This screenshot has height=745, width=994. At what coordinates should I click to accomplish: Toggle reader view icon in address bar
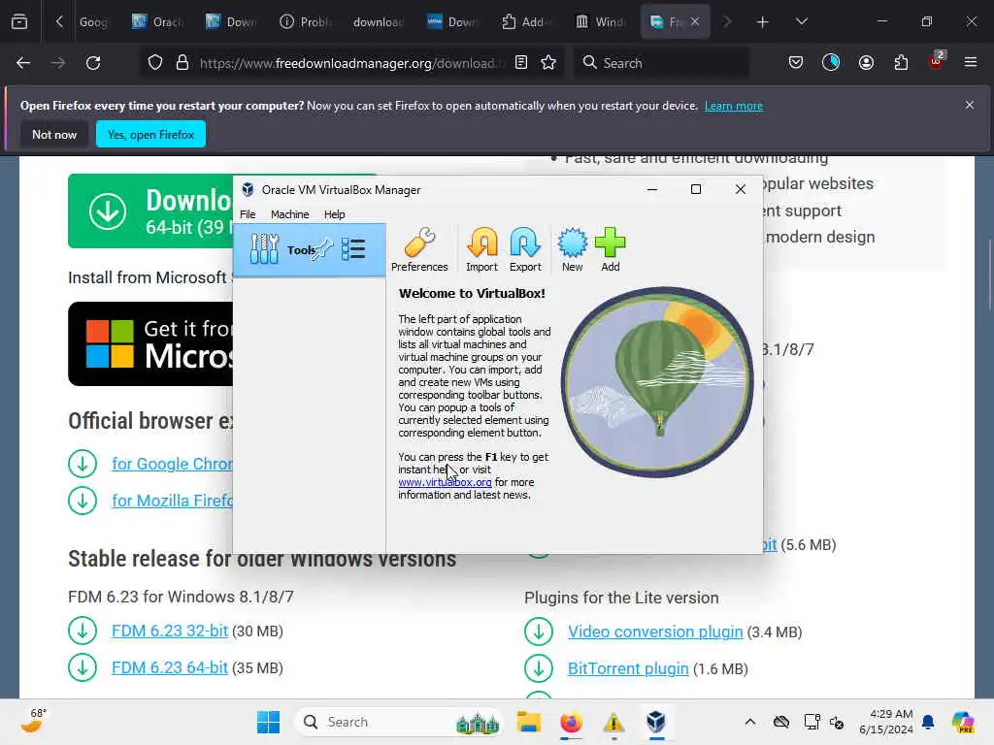coord(521,63)
